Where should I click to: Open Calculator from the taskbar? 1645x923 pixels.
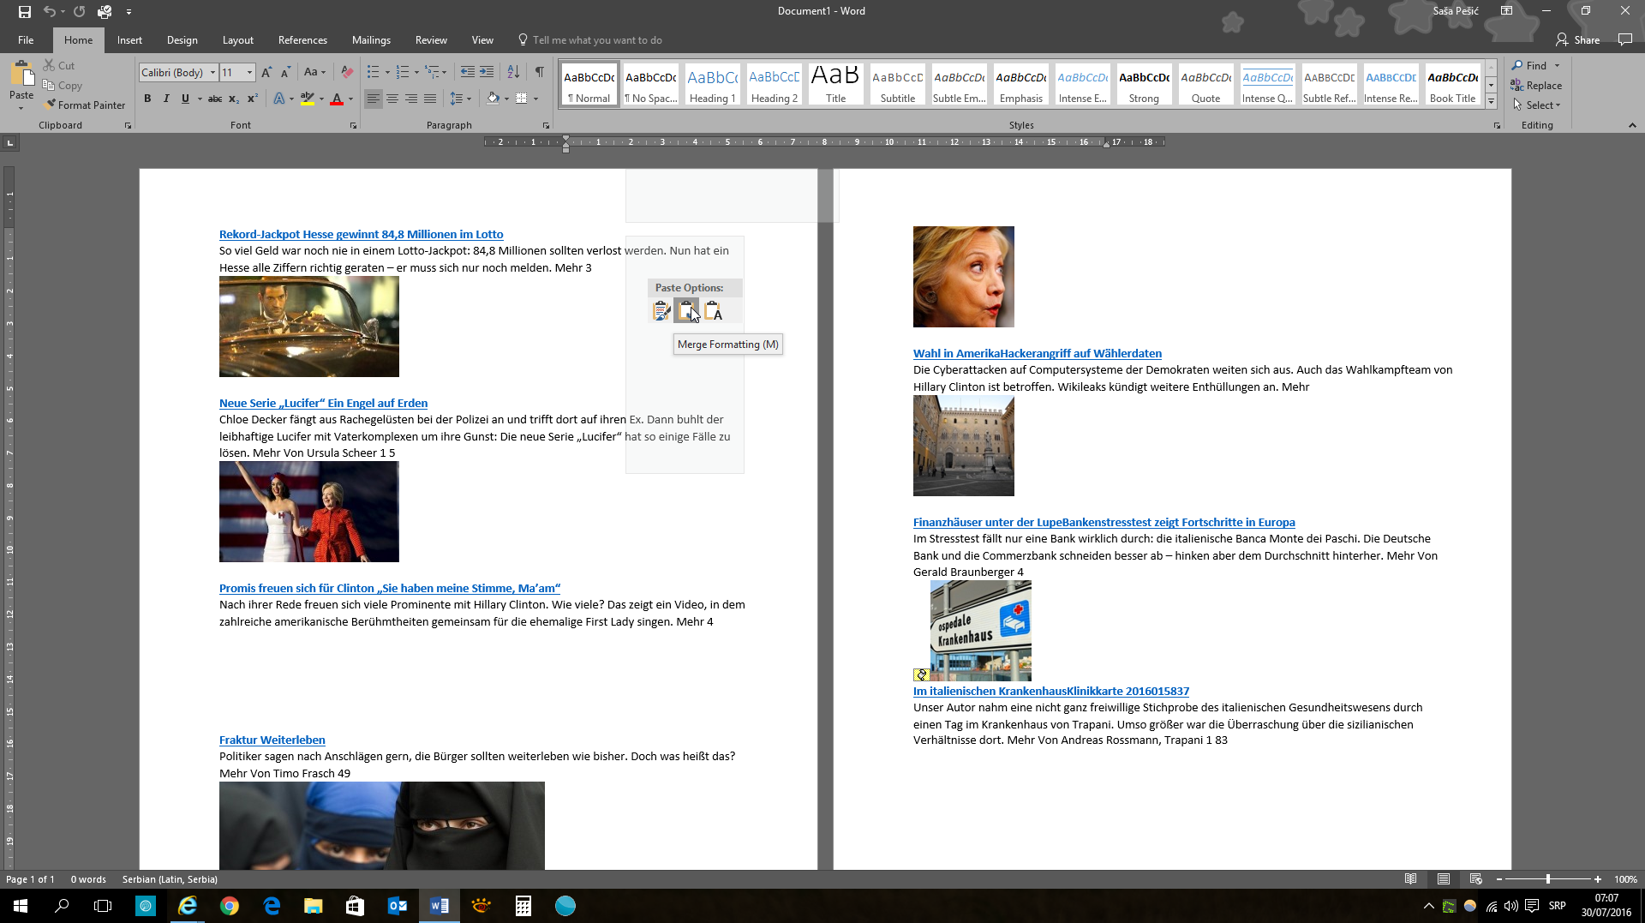tap(523, 906)
